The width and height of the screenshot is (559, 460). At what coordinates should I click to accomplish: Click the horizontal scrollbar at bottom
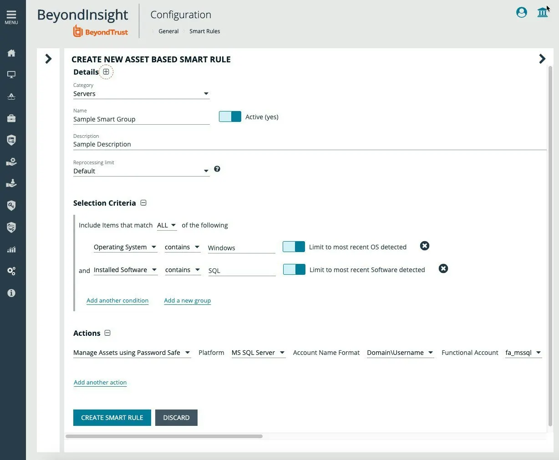click(164, 436)
